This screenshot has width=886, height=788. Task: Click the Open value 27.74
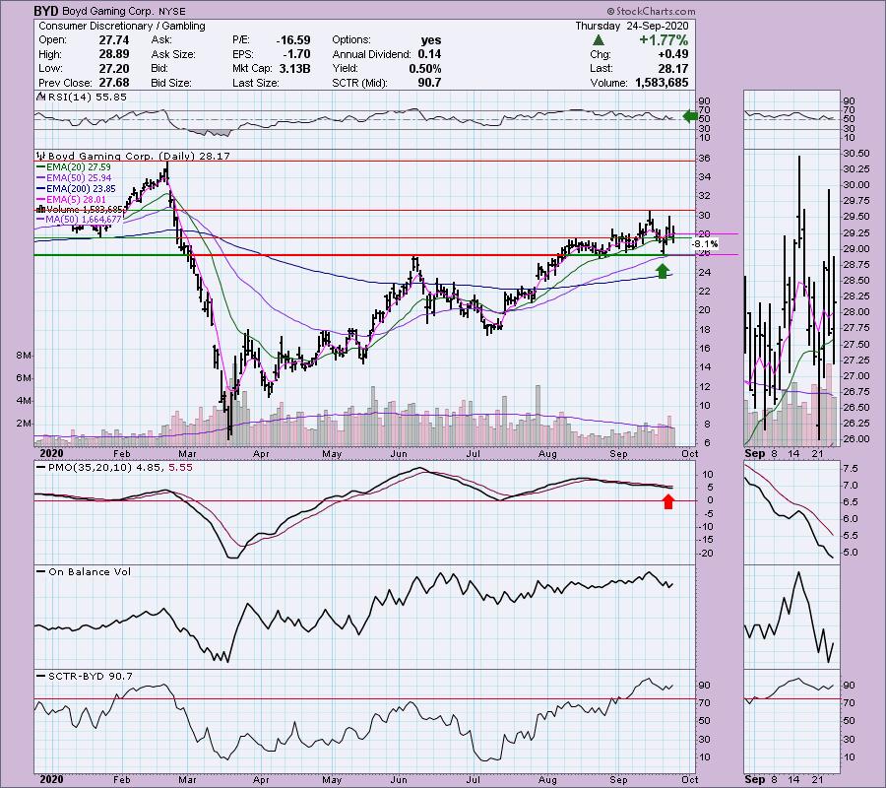(x=113, y=40)
